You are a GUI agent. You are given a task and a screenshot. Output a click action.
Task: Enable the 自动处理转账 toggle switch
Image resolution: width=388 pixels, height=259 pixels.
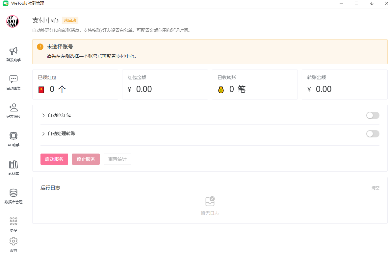[373, 134]
